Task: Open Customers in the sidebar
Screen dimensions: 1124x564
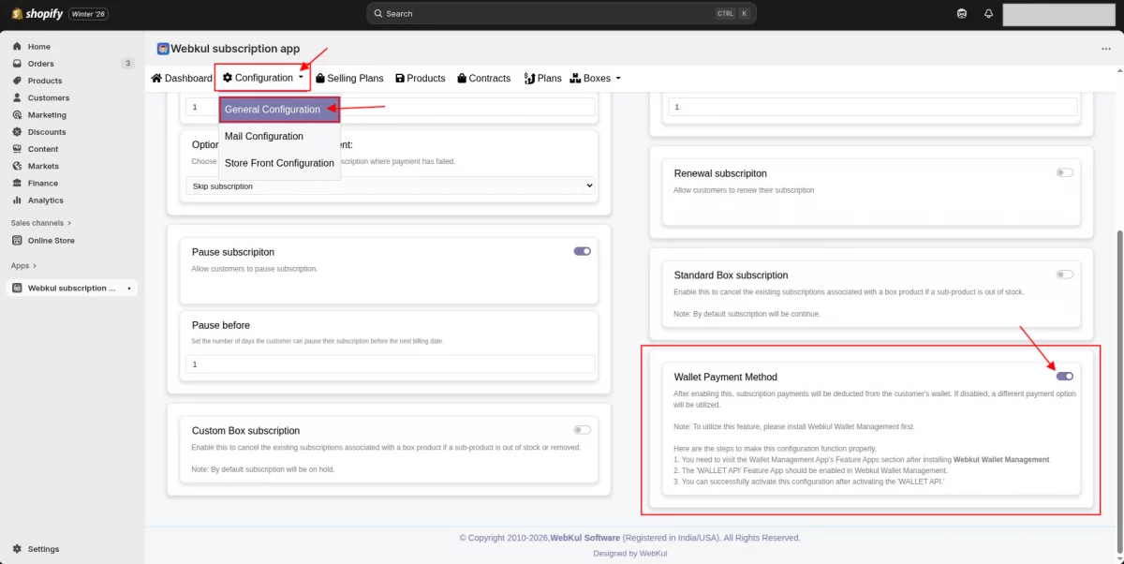Action: click(x=48, y=97)
